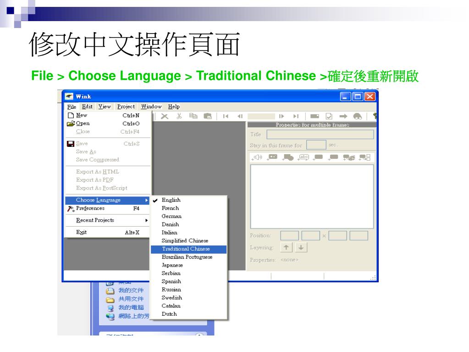Click the layering move down arrow button

point(301,247)
